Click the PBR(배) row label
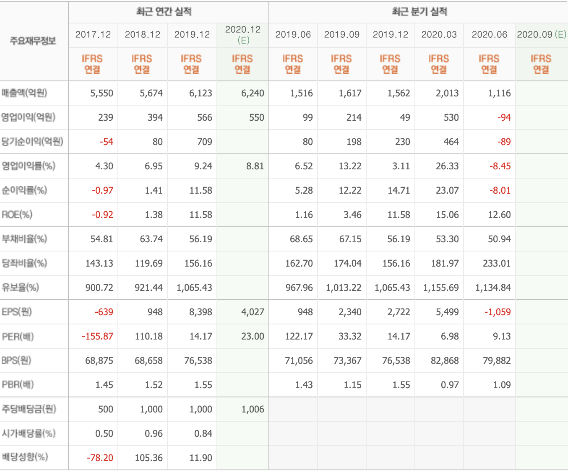Screen dimensions: 573x472 point(18,385)
